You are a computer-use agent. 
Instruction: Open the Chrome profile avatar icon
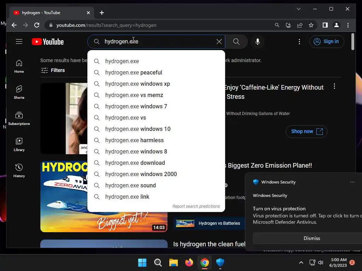337,25
